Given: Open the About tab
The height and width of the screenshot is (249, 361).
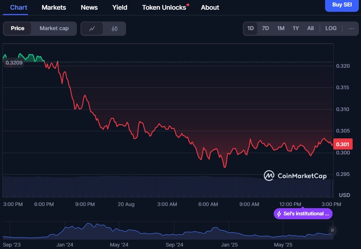Looking at the screenshot, I should point(210,8).
